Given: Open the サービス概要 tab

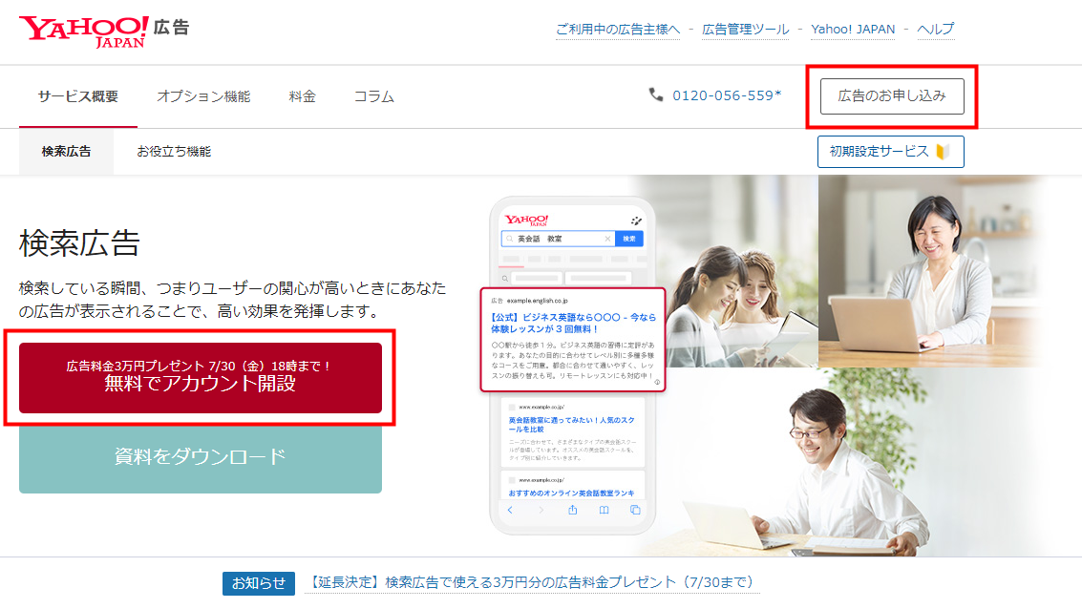Looking at the screenshot, I should tap(78, 96).
